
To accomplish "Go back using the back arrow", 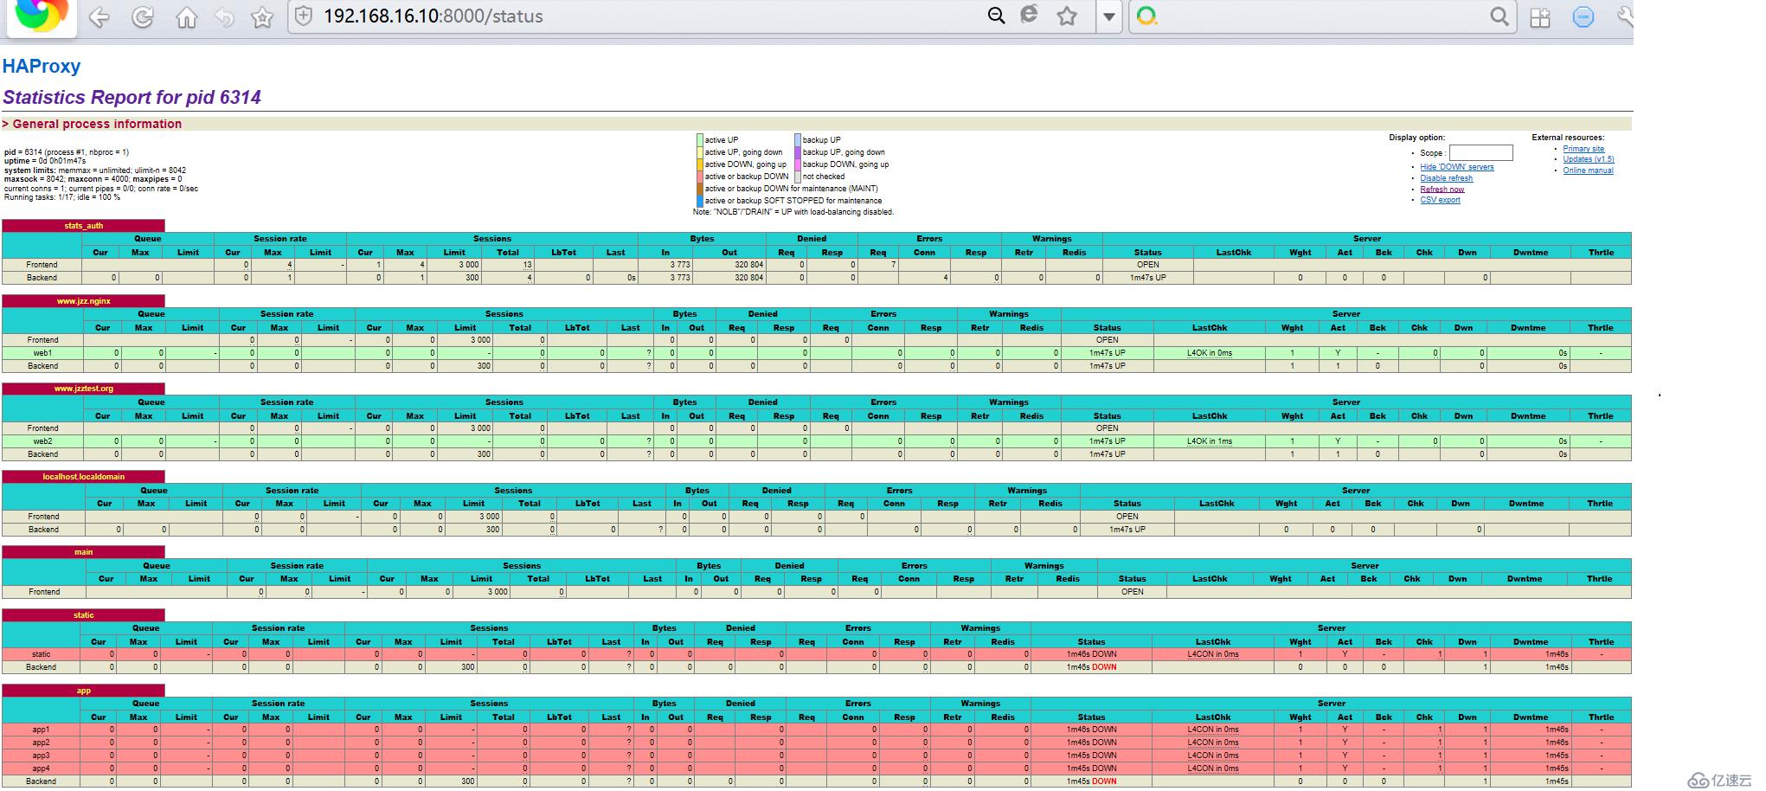I will click(99, 17).
